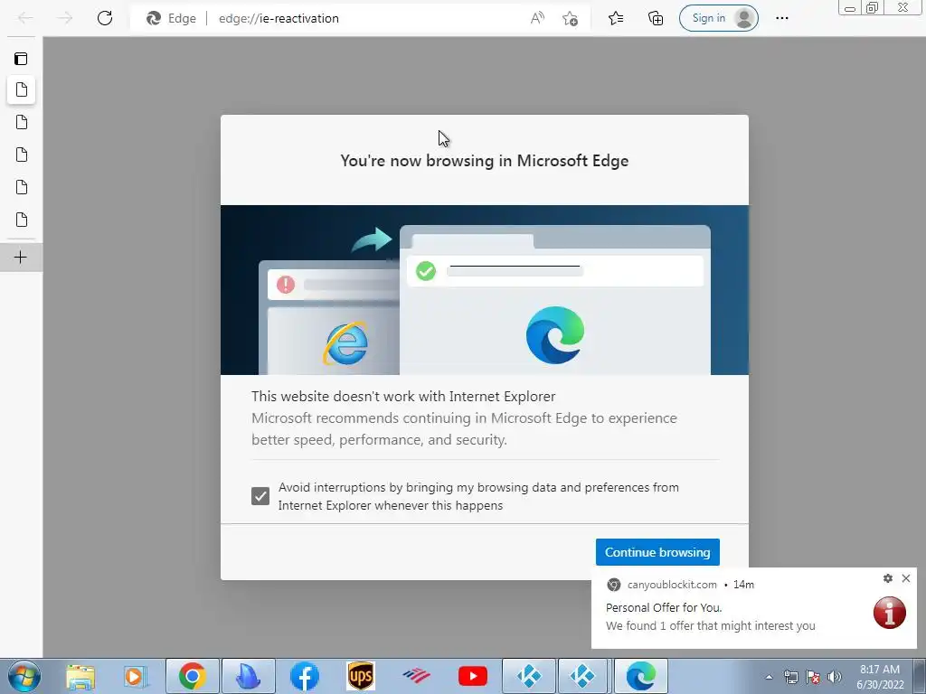Click the Edge logo in the address bar
This screenshot has height=694, width=926.
click(x=154, y=18)
